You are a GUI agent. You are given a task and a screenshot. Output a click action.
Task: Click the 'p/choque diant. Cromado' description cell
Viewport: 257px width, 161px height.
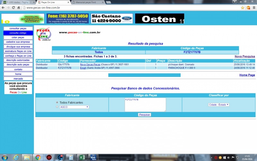[200, 65]
